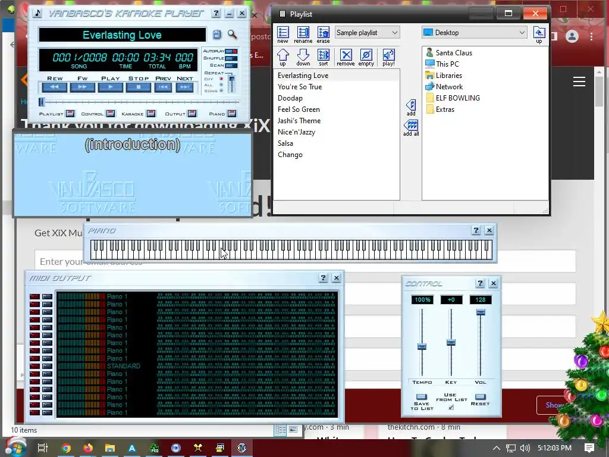609x457 pixels.
Task: Open the Sample playlist dropdown
Action: point(366,33)
